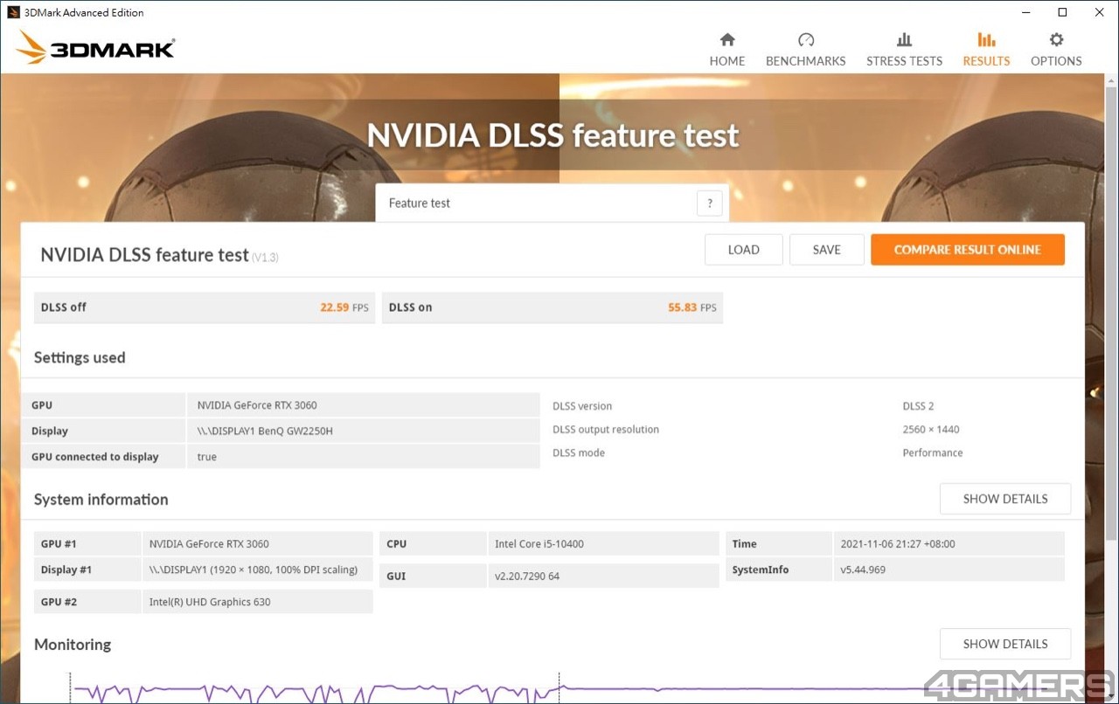Screen dimensions: 1119x704
Task: Click the question mark help icon
Action: pos(709,204)
